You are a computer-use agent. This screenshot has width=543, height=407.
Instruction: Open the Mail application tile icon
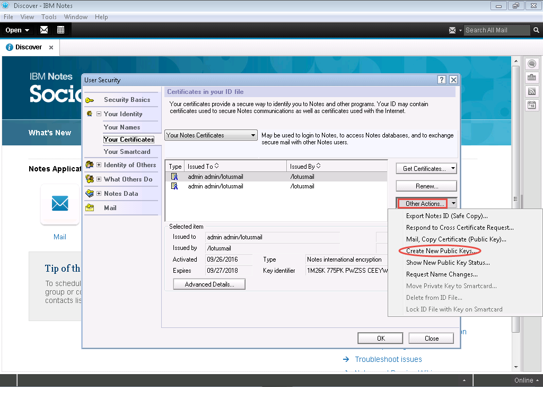click(x=60, y=204)
